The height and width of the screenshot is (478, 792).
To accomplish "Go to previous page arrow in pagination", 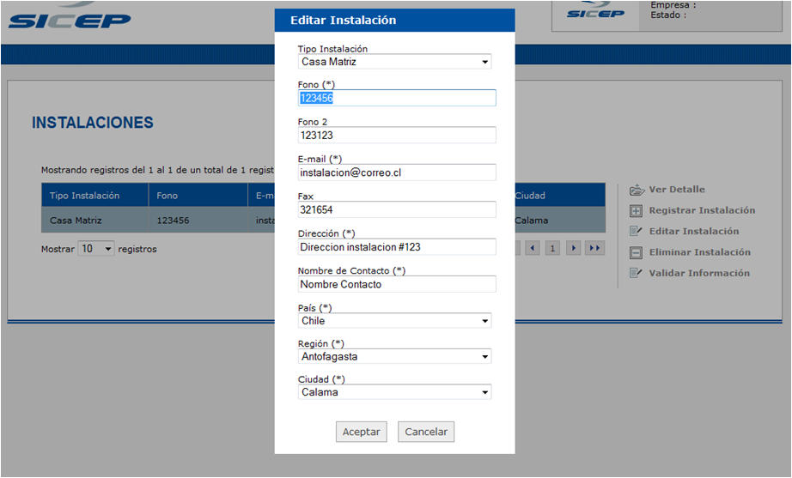I will 533,248.
